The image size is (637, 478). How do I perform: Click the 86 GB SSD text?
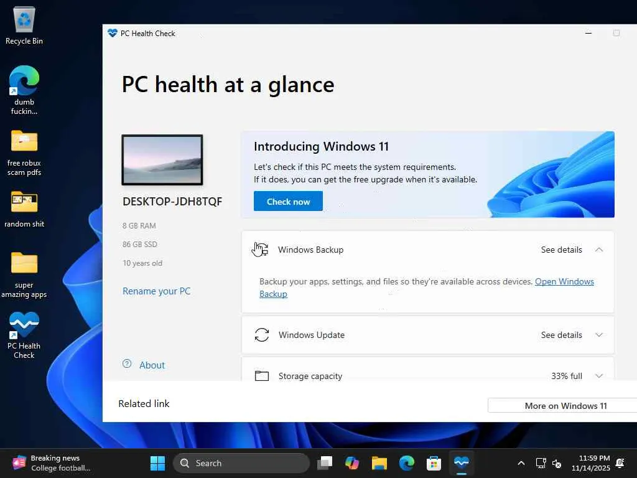(x=140, y=244)
